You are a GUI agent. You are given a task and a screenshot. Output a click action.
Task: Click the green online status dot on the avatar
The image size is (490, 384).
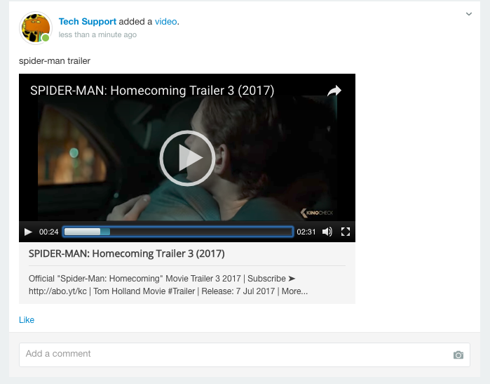coord(46,38)
